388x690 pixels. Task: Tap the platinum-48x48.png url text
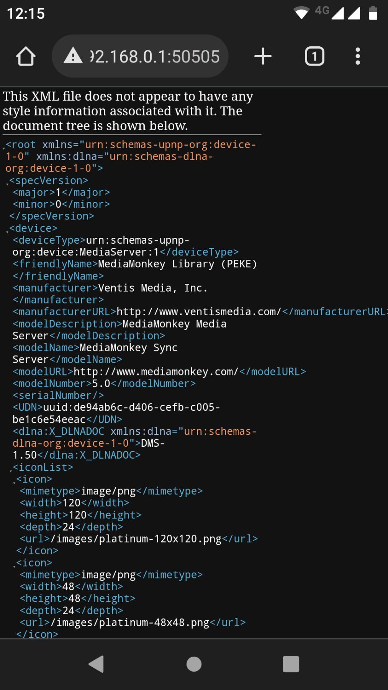point(133,623)
